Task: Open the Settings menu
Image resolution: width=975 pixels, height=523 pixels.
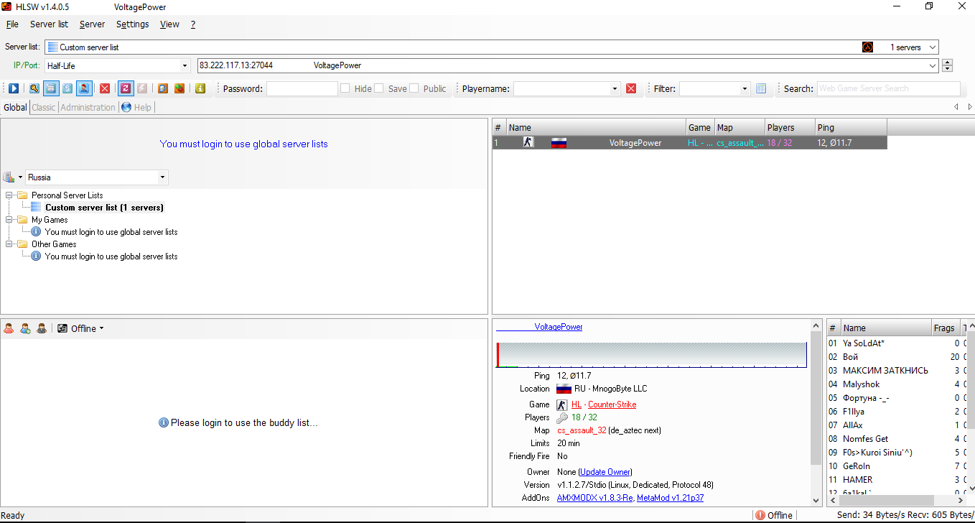Action: click(133, 24)
